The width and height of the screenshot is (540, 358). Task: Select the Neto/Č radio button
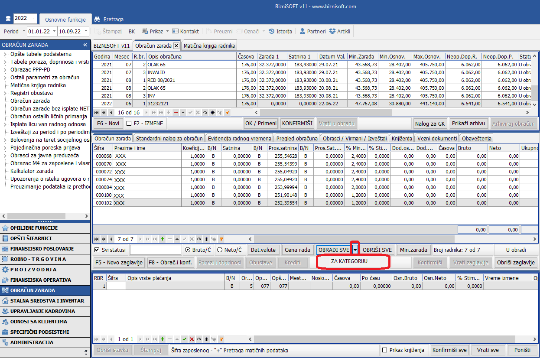point(220,250)
